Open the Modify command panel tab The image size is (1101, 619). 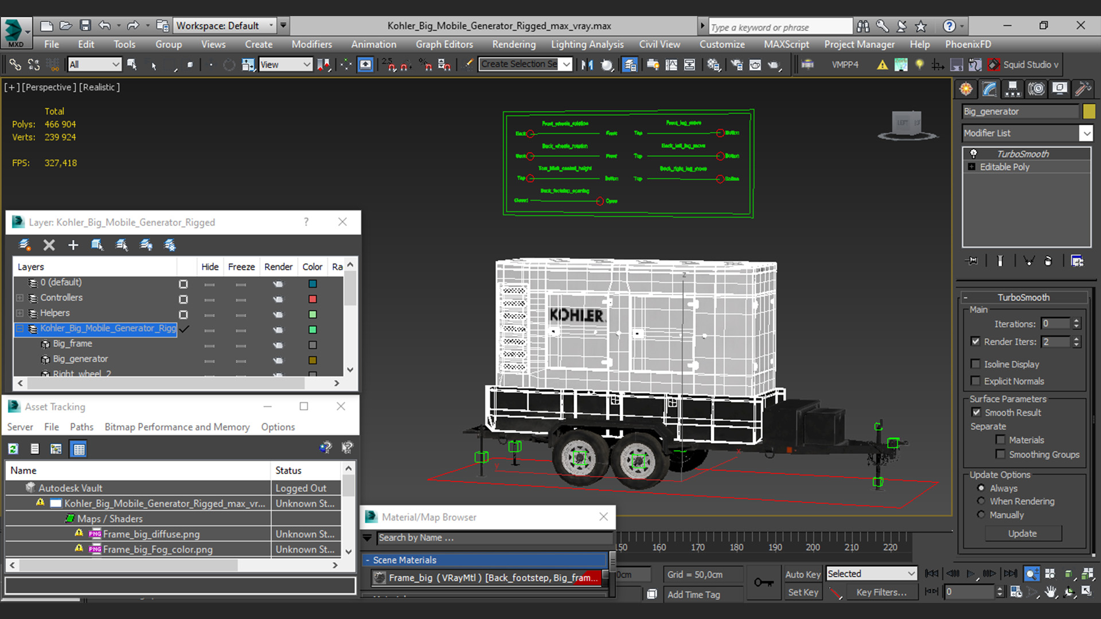click(x=990, y=89)
